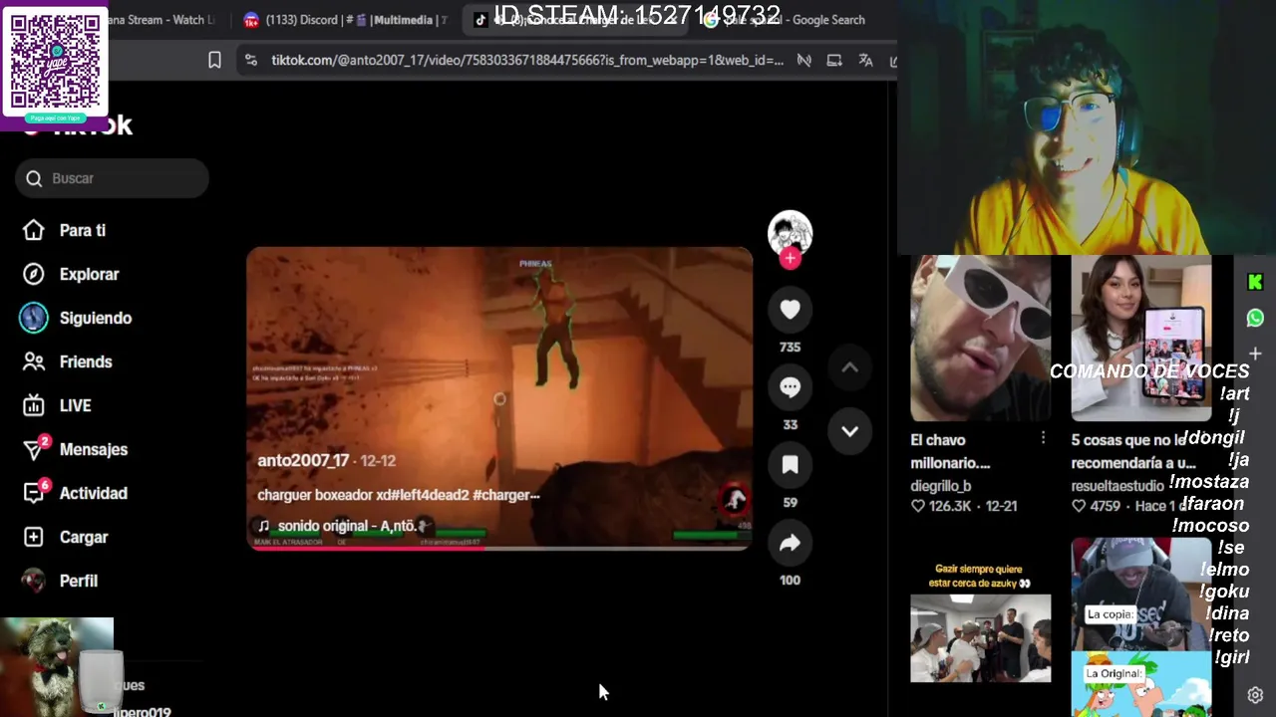This screenshot has width=1276, height=717.
Task: Open the La copia / La Original thumbnail
Action: (1141, 627)
